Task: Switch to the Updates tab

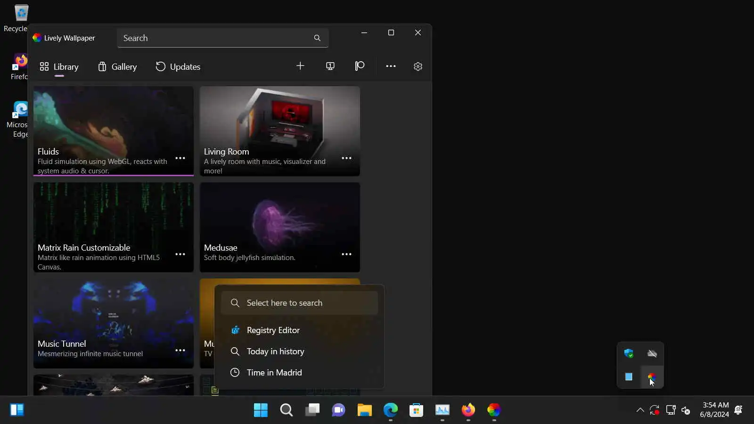Action: (178, 67)
